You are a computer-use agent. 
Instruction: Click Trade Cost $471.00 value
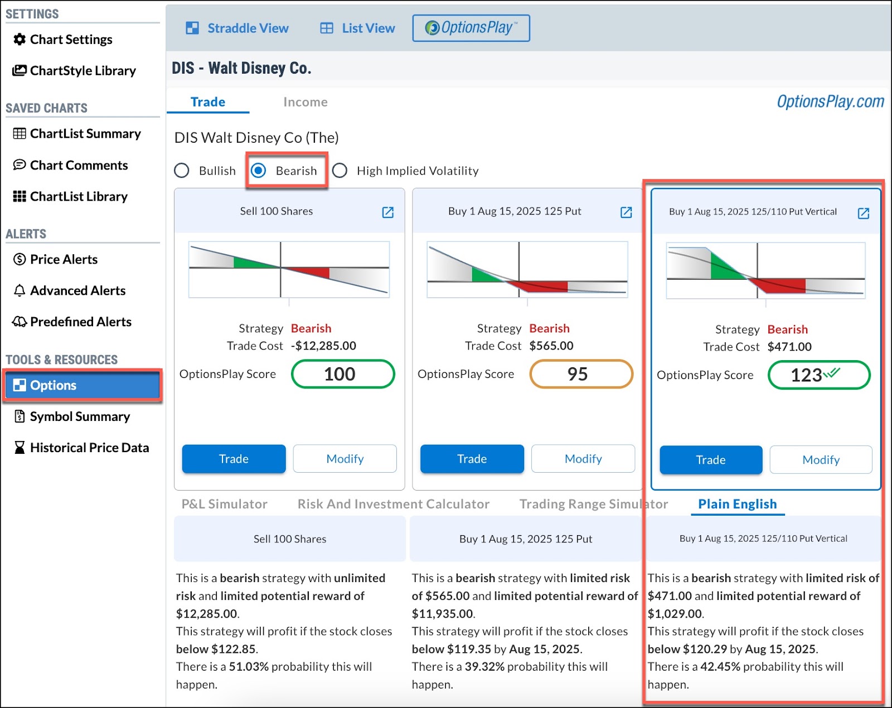coord(789,347)
